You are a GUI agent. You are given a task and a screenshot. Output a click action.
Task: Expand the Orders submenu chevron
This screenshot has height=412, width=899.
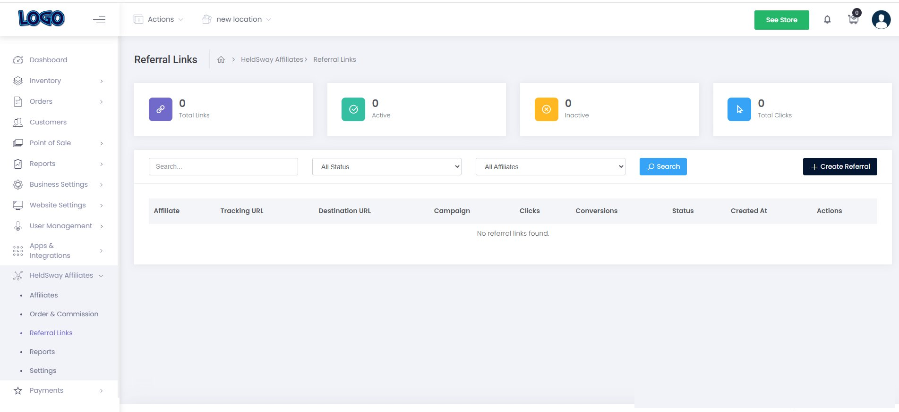pyautogui.click(x=102, y=102)
